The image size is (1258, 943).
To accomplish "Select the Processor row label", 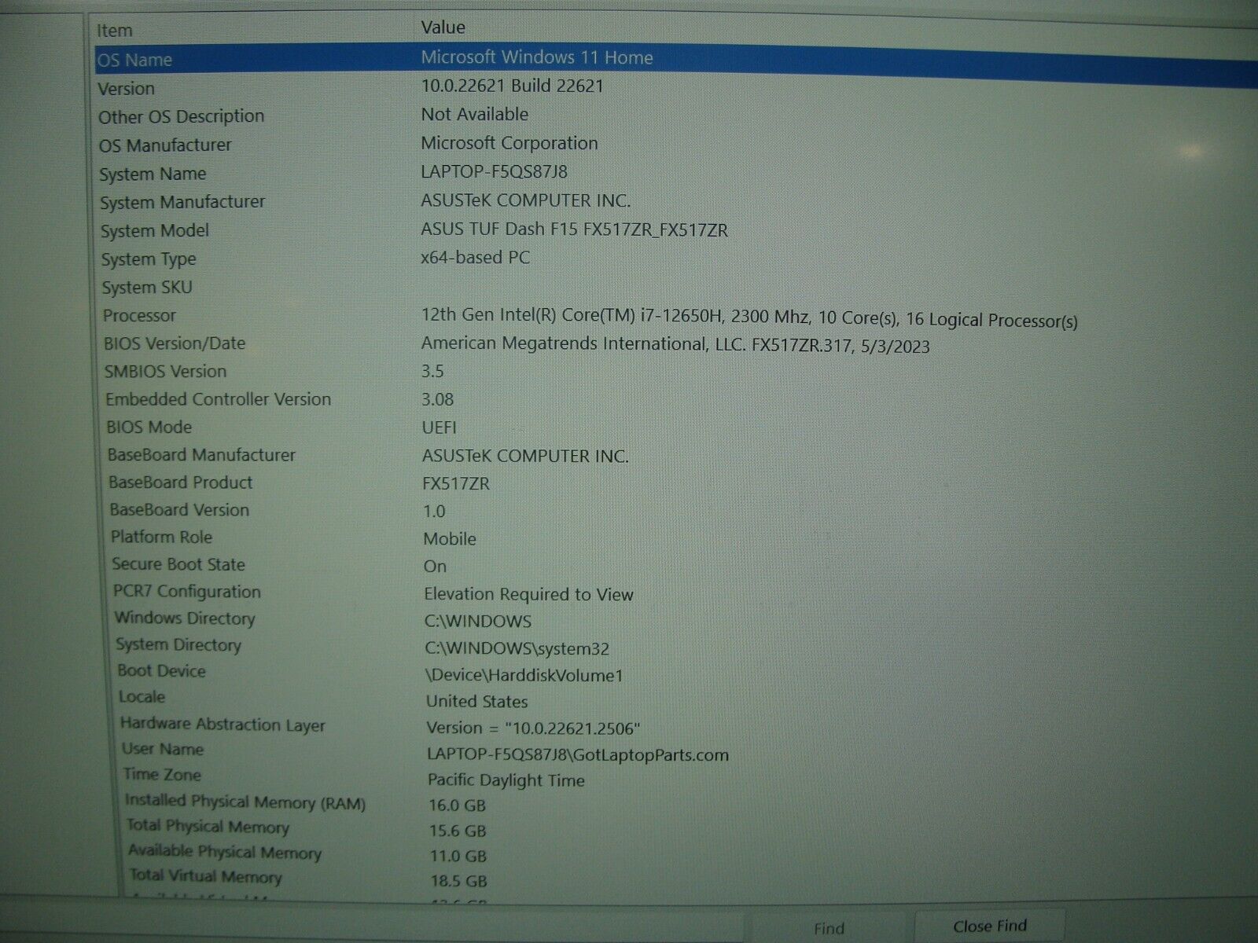I will 139,316.
